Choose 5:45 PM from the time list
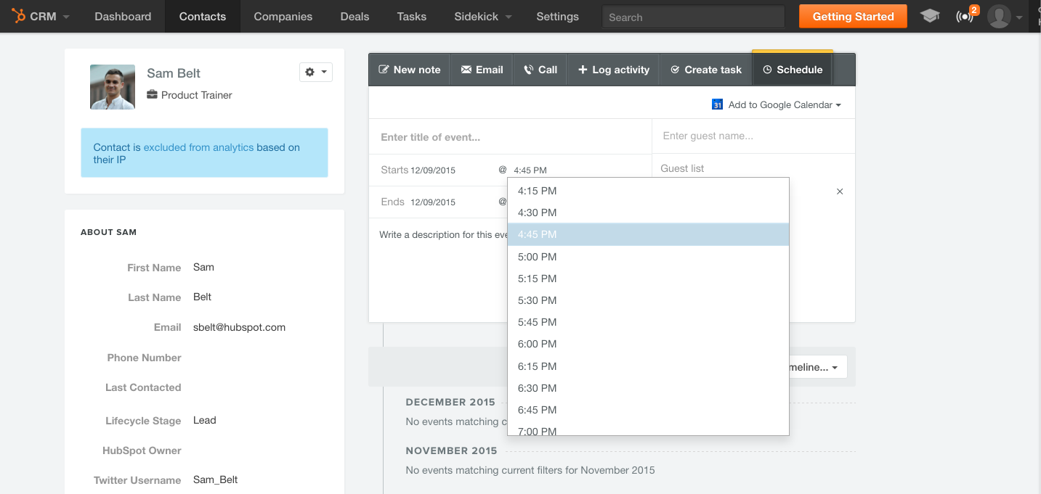The image size is (1041, 494). point(648,322)
